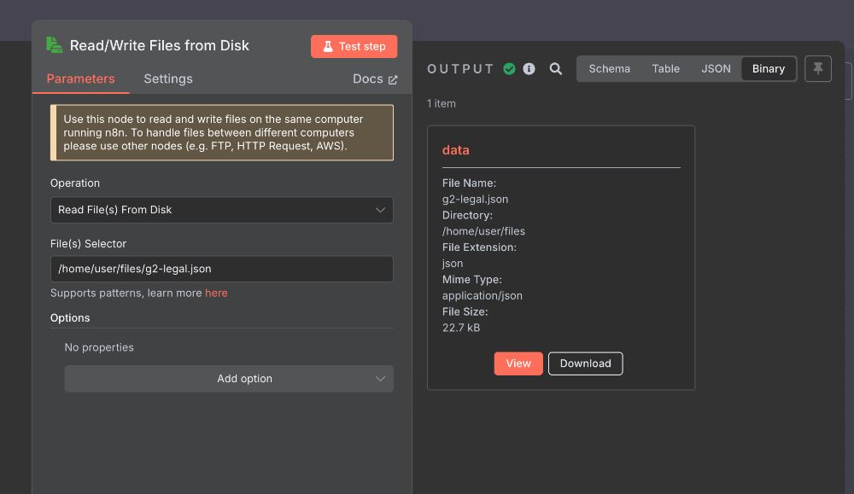The width and height of the screenshot is (854, 494).
Task: Click View to preview g2-legal.json
Action: 518,363
